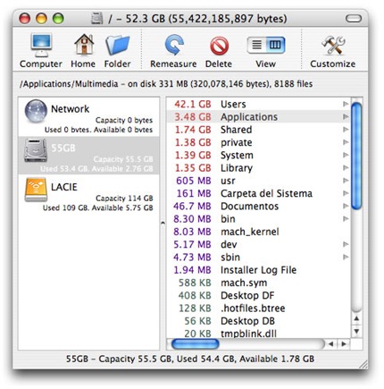Expand the Library folder arrow
The width and height of the screenshot is (384, 389).
[346, 168]
